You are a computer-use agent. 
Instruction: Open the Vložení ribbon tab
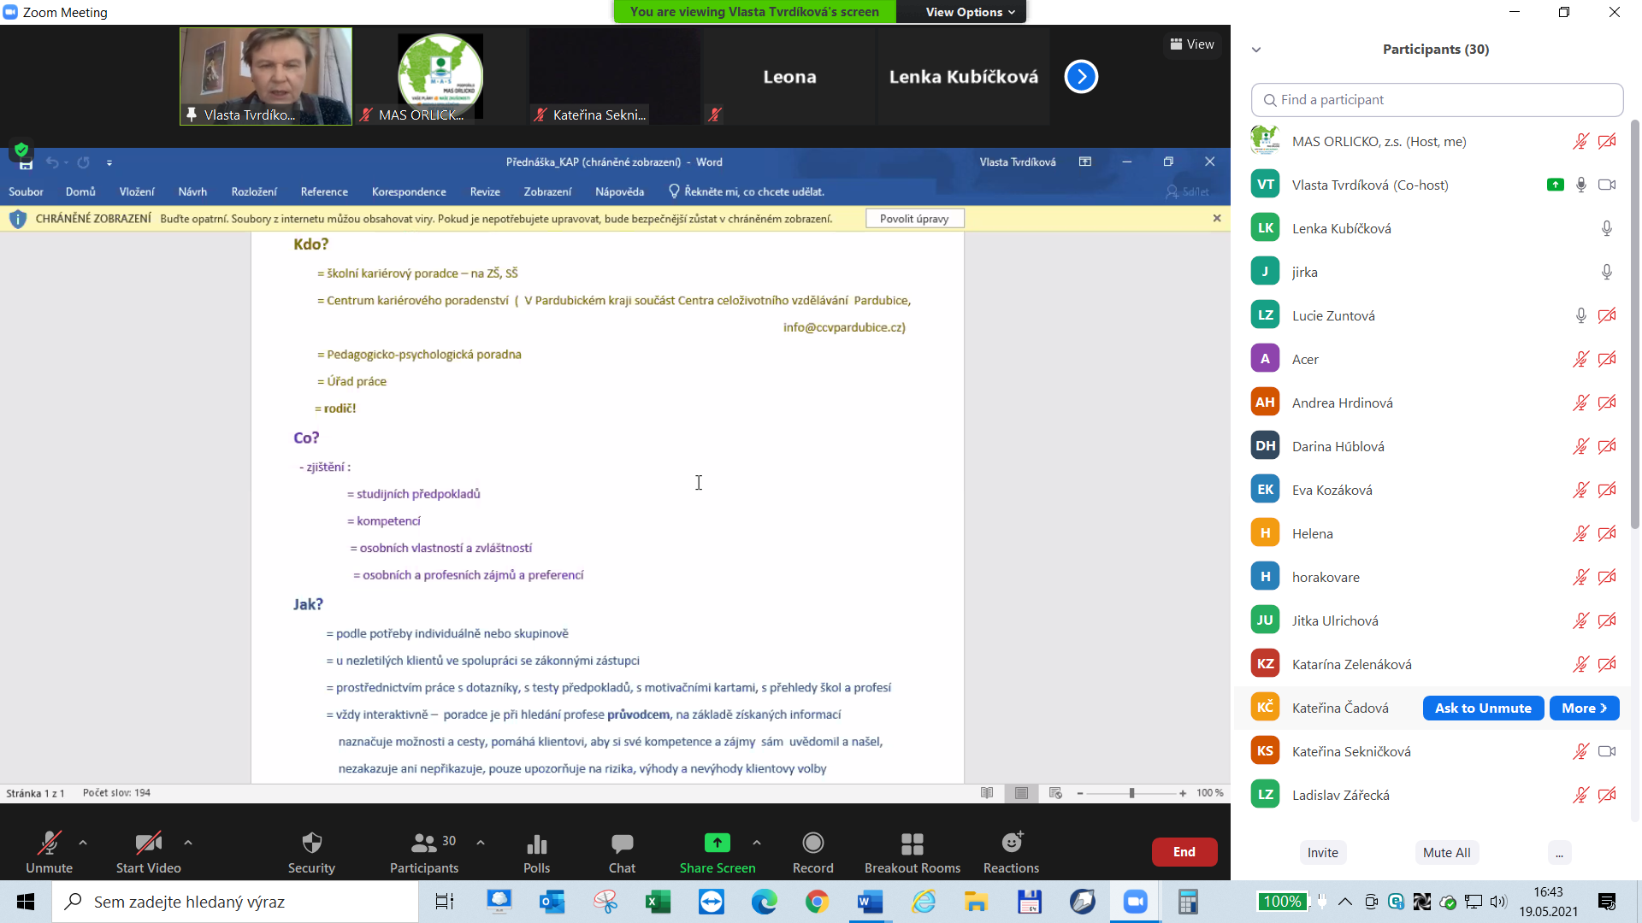[137, 191]
